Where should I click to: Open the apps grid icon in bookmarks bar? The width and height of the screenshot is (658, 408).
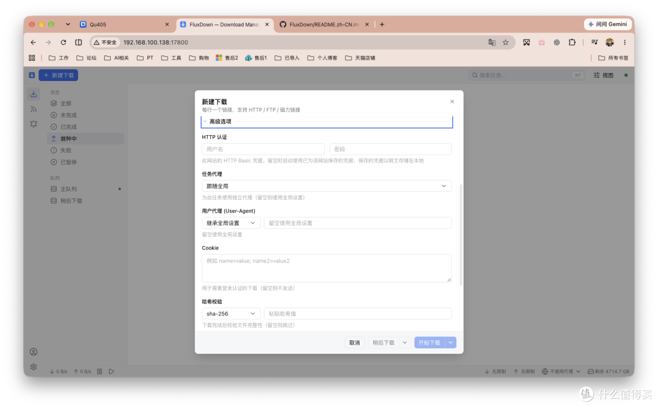tap(32, 58)
